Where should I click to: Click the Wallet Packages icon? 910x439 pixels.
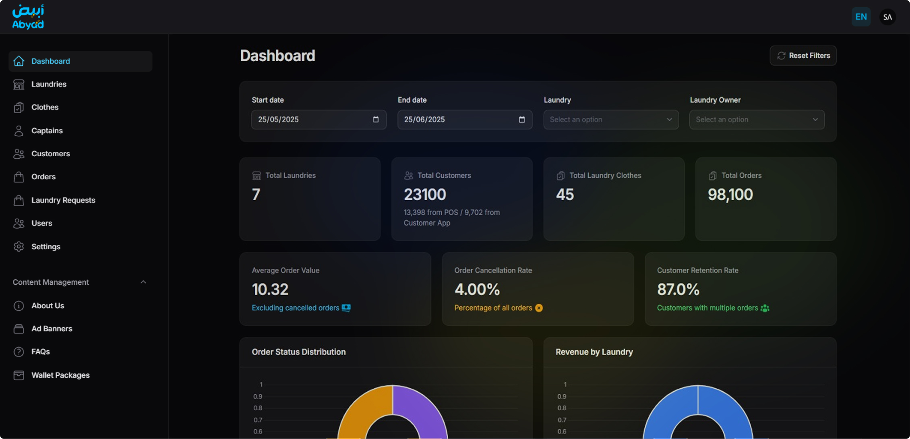[x=19, y=375]
